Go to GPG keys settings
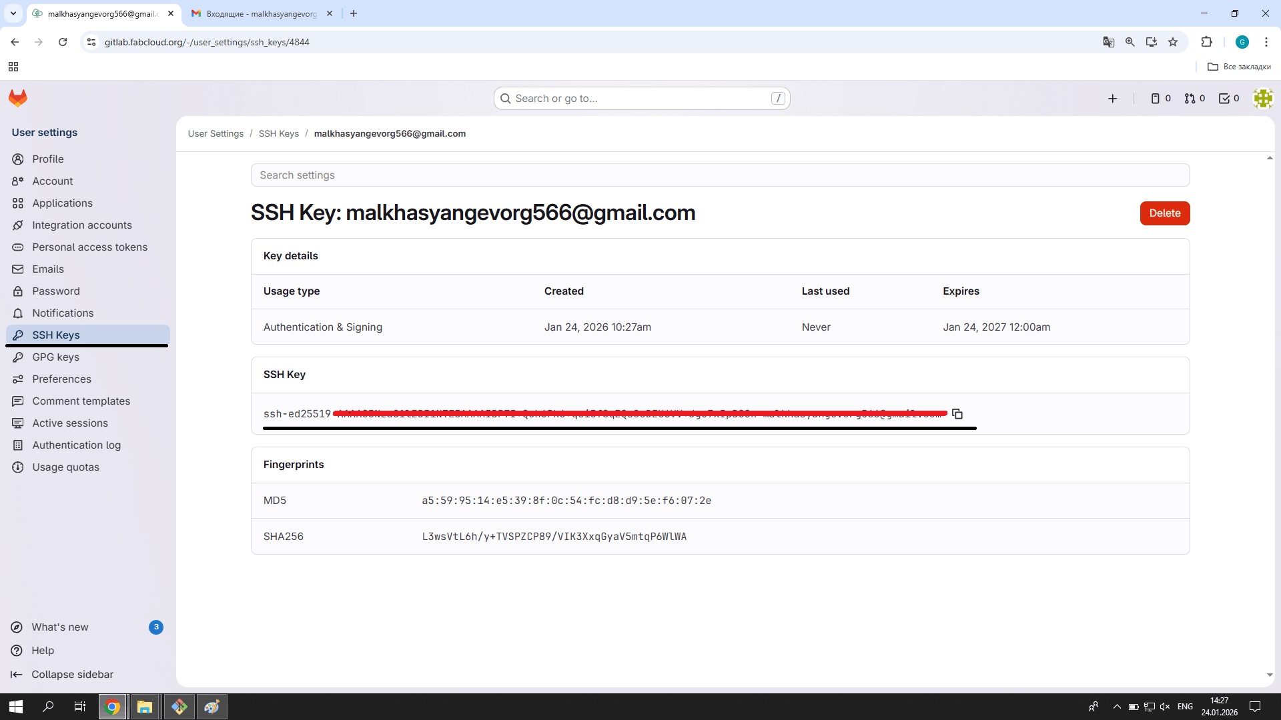The width and height of the screenshot is (1281, 720). point(55,357)
